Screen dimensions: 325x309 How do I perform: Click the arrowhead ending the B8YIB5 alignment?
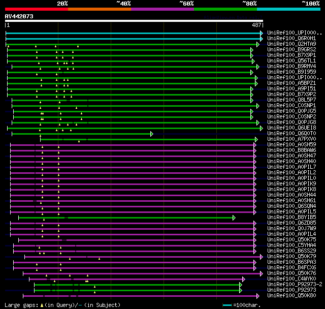coord(234,218)
